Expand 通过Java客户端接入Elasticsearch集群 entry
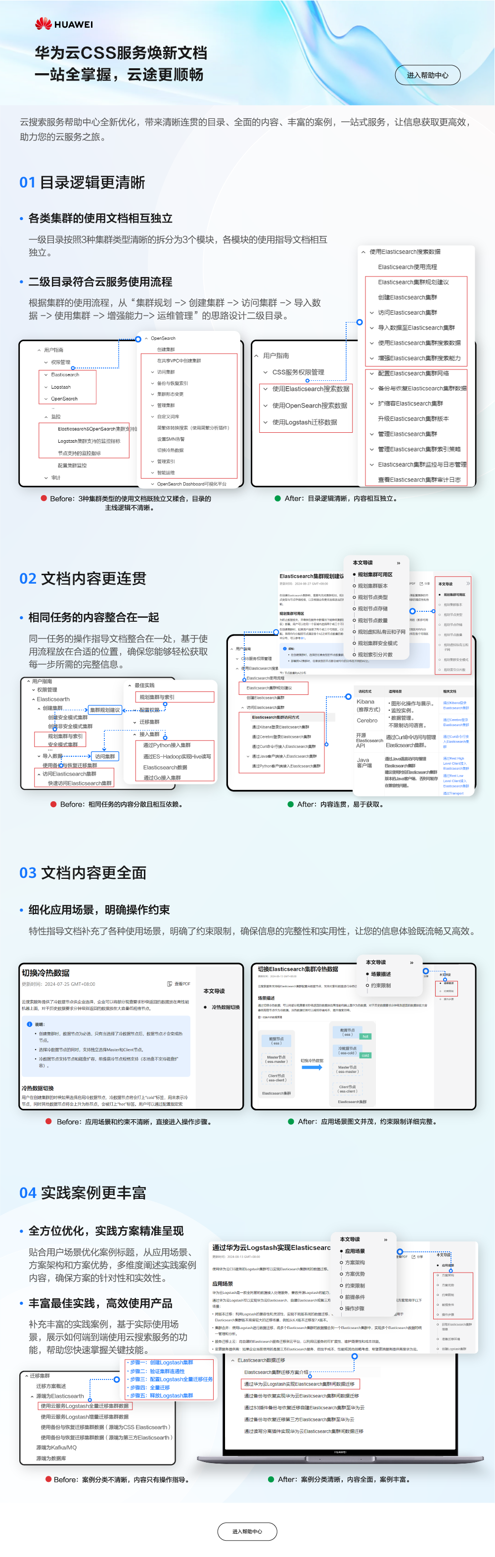Viewport: 495px width, 1557px height. 248,756
